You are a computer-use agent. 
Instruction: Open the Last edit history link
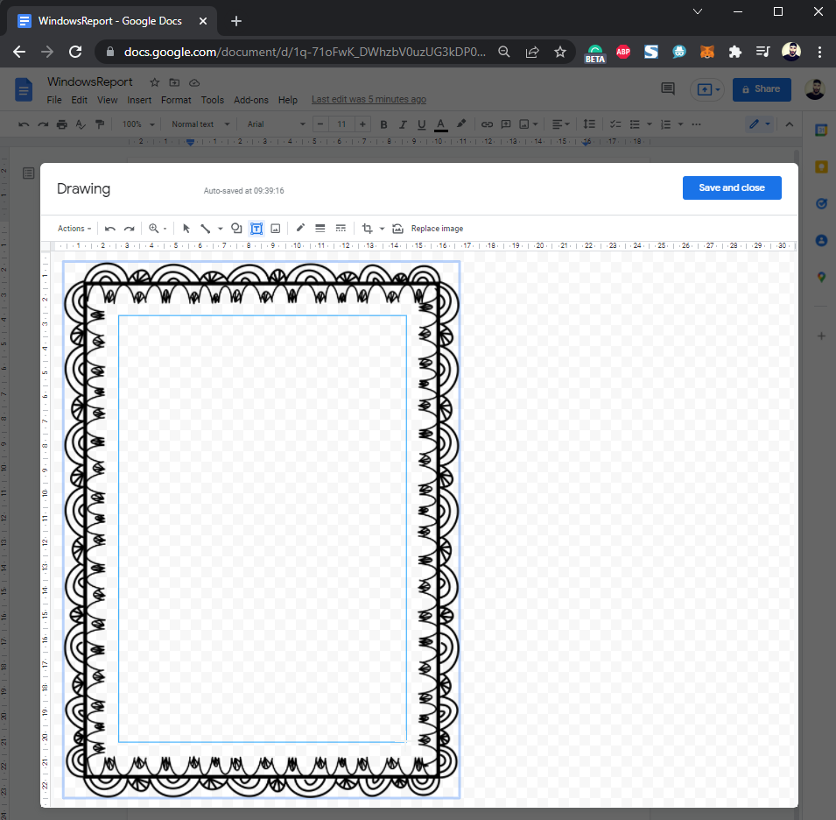pos(369,99)
